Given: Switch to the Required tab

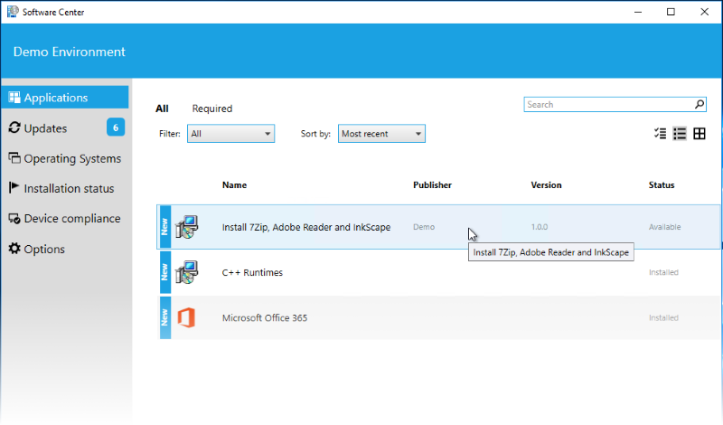Looking at the screenshot, I should click(211, 109).
